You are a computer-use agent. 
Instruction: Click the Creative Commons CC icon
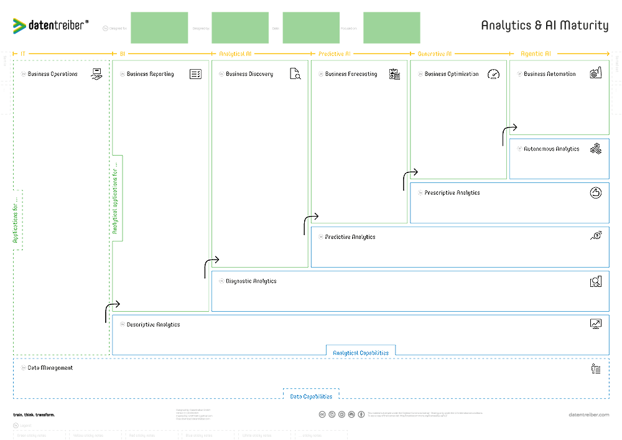point(322,414)
